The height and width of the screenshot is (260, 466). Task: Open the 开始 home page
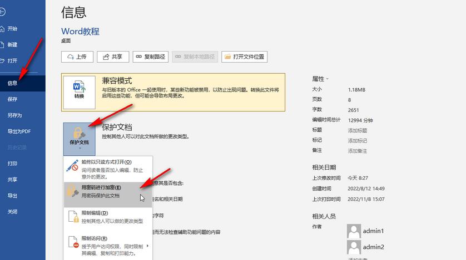pyautogui.click(x=12, y=29)
